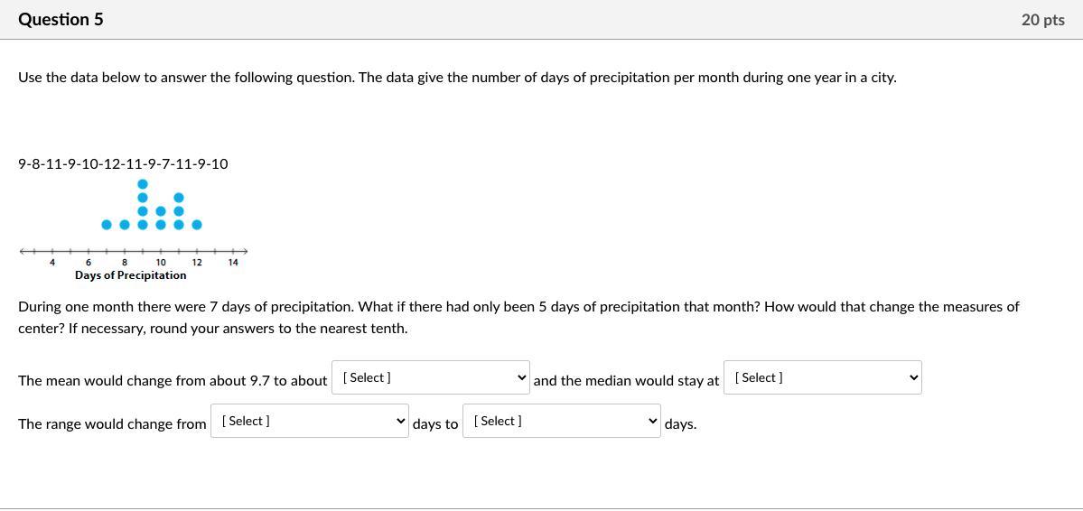Click the Days of Precipitation axis label

click(x=130, y=275)
